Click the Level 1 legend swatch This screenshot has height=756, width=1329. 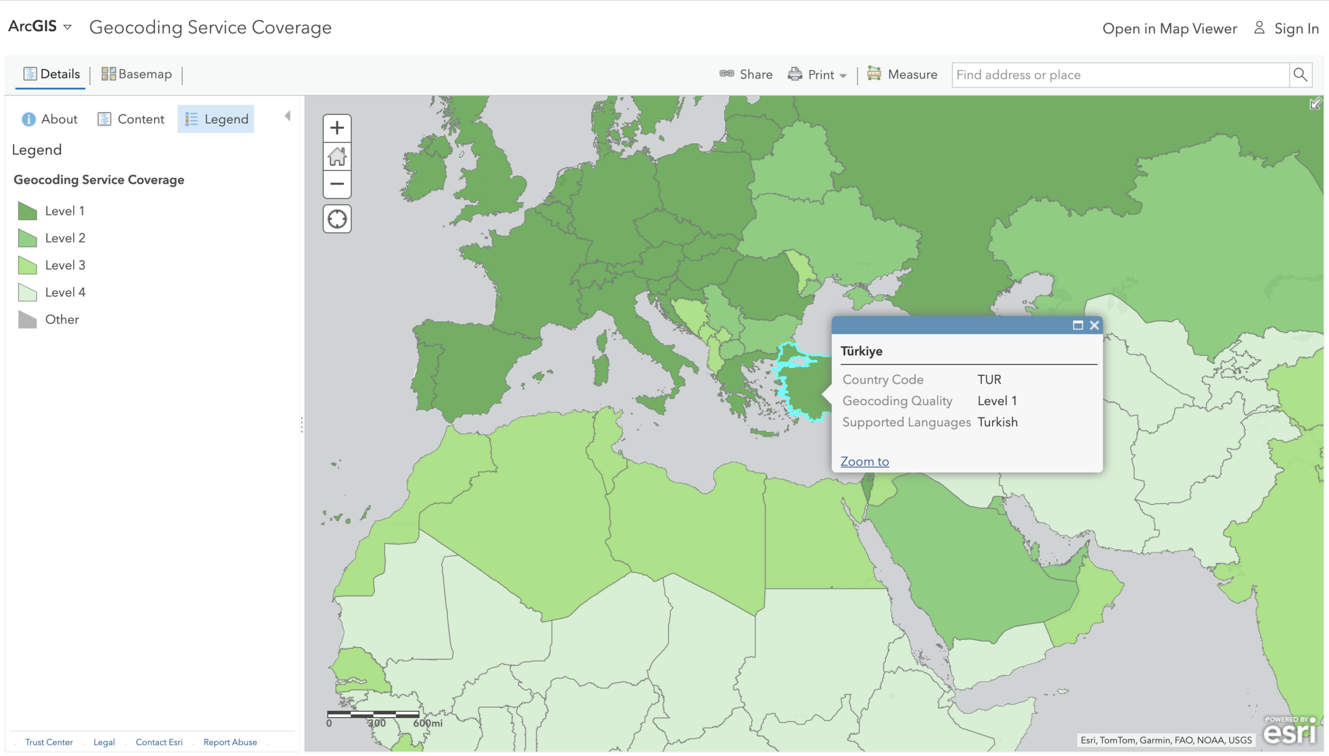(27, 211)
